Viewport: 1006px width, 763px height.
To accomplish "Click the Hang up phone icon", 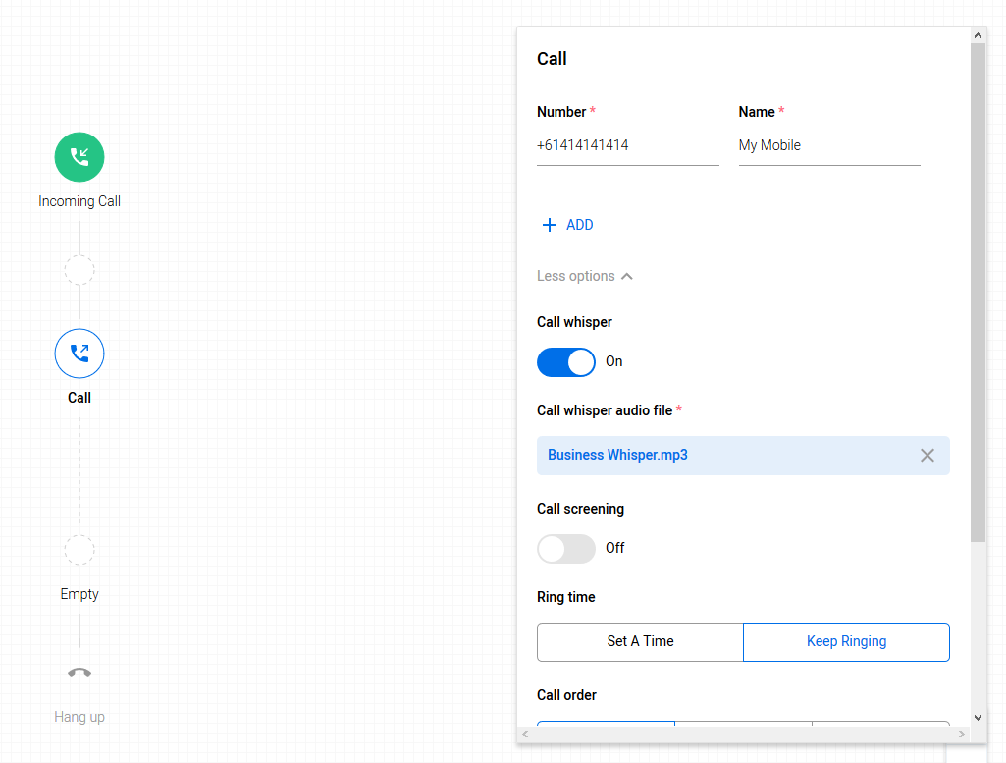I will (x=79, y=673).
